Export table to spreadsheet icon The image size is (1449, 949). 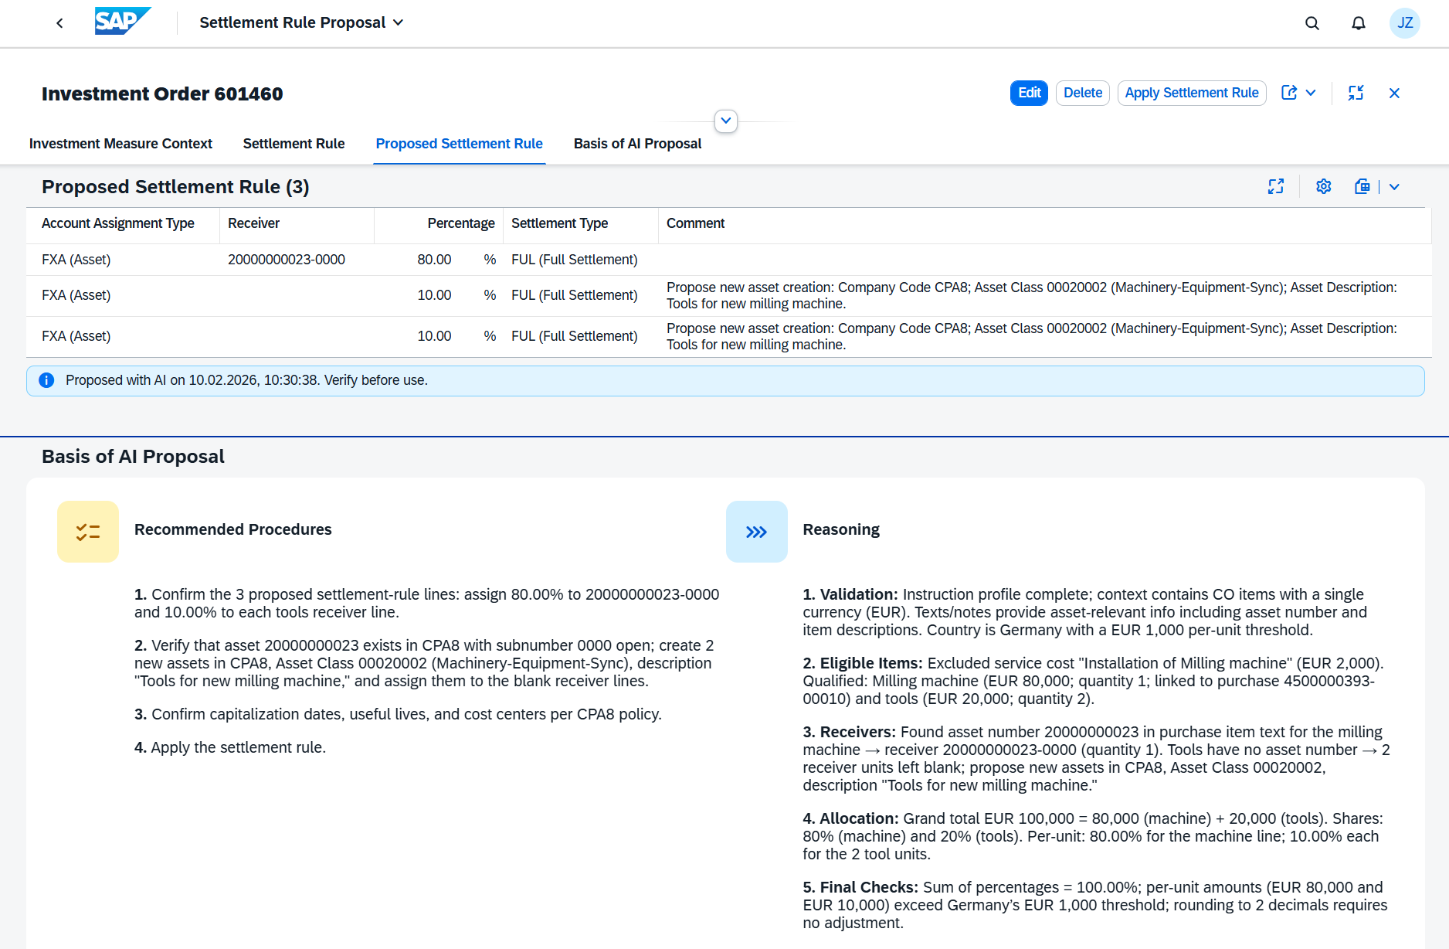(x=1362, y=186)
